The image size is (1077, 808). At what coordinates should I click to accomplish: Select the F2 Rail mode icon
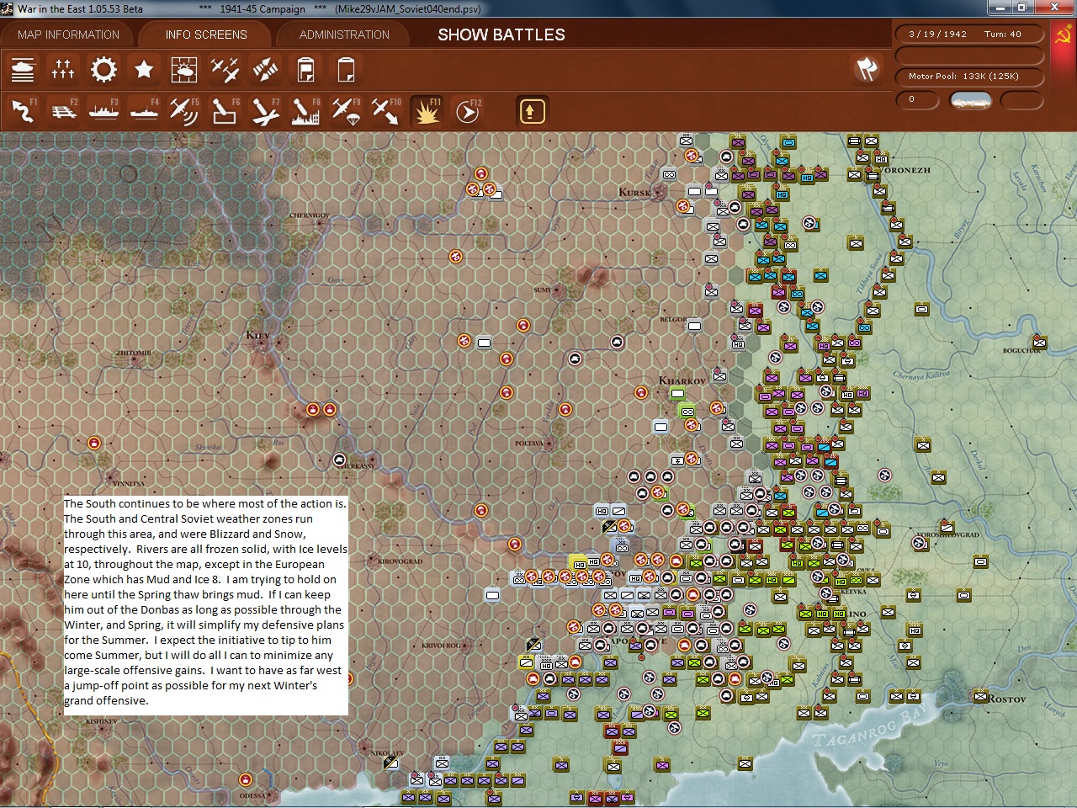click(x=63, y=110)
